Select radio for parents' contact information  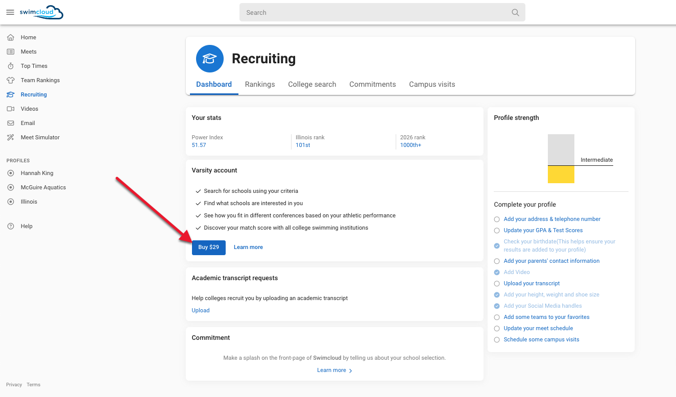point(497,261)
